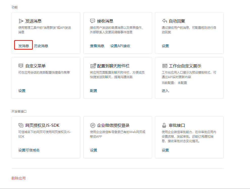The image size is (250, 189).
Task: Click the 开发者接口 section heading
Action: tap(19, 112)
